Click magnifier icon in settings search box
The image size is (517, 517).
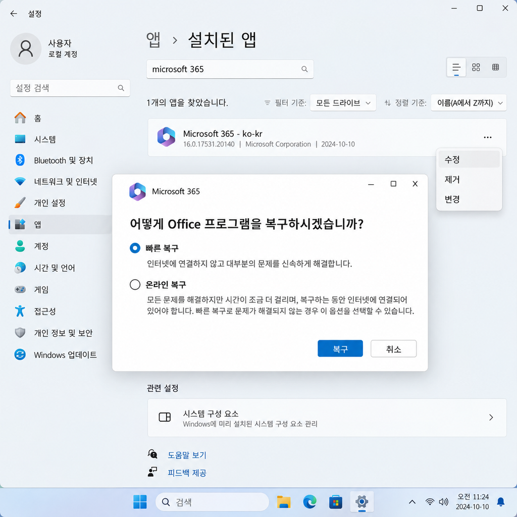121,88
